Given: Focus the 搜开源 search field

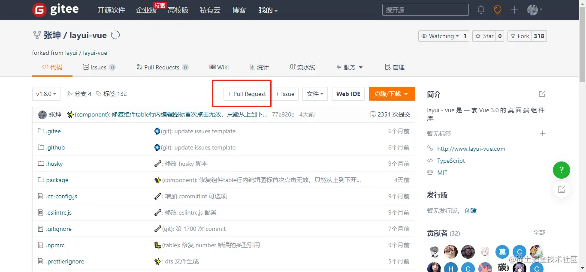Looking at the screenshot, I should pos(425,10).
